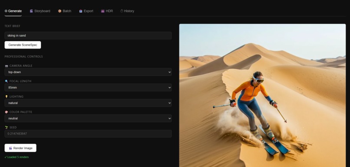
Task: Switch to the Export tab
Action: [x=86, y=11]
